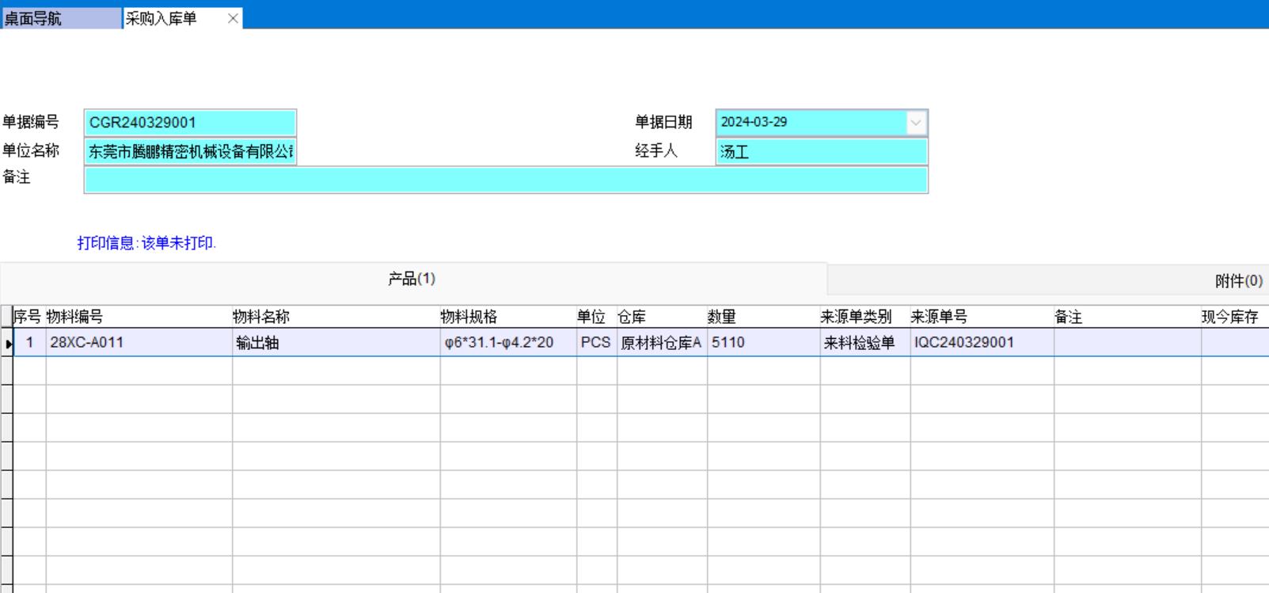Click source order number IQC240329001

(x=964, y=343)
